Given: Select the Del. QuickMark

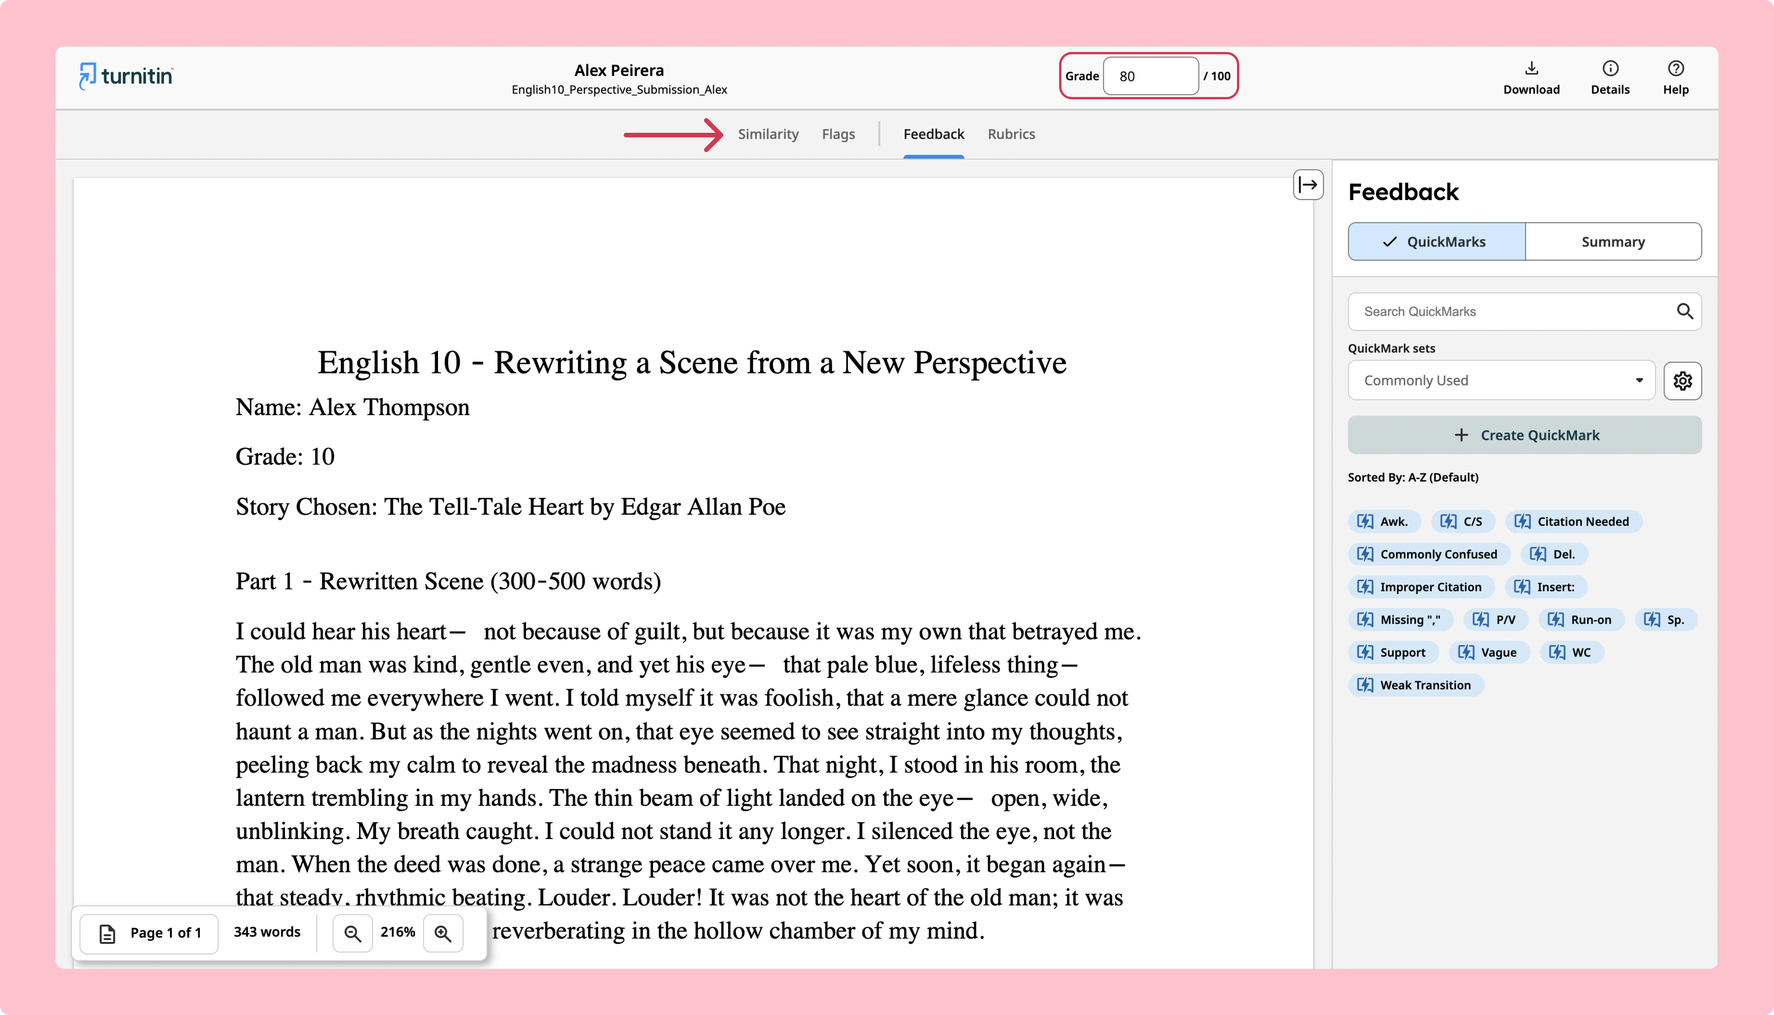Looking at the screenshot, I should [x=1555, y=554].
